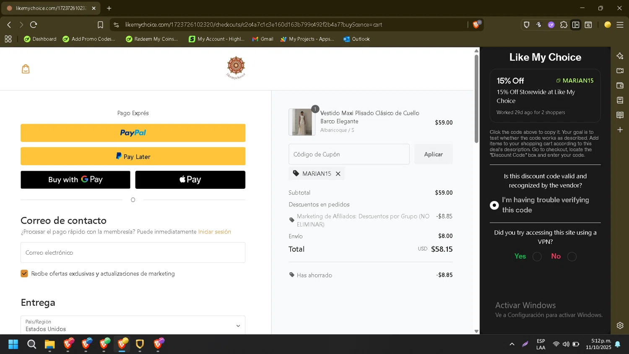Click the Aplicar coupon button

pyautogui.click(x=434, y=154)
